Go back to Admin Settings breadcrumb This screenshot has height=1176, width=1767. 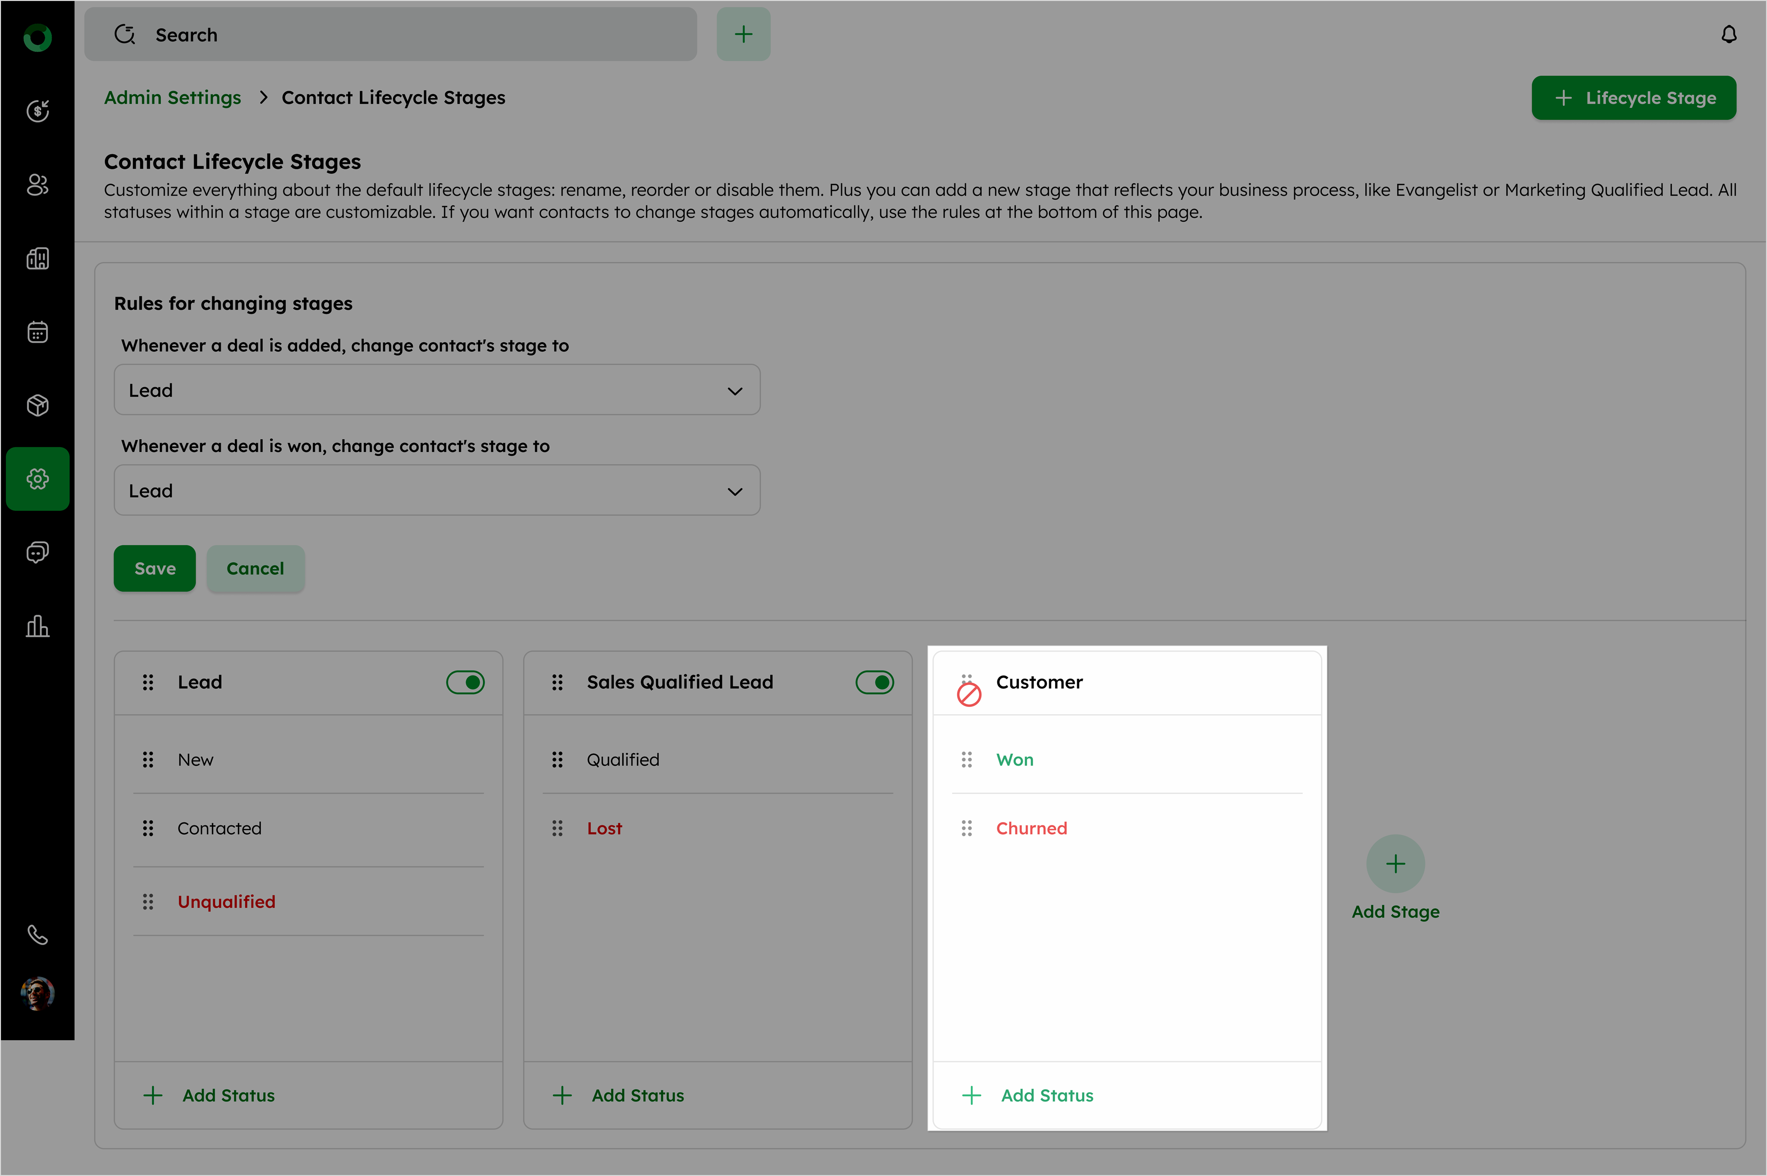pos(173,98)
